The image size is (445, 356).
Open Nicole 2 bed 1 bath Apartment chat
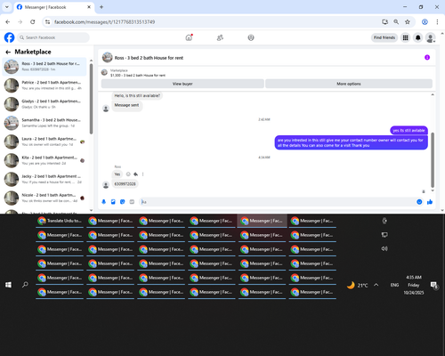coord(44,198)
